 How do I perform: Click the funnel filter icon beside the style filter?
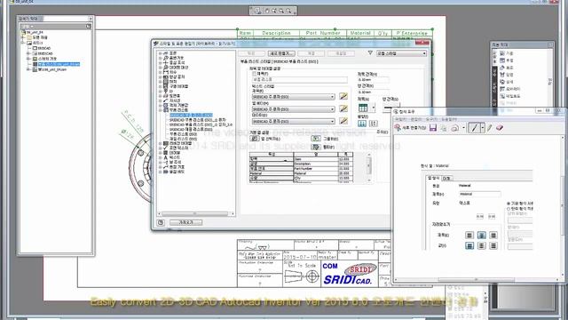370,53
